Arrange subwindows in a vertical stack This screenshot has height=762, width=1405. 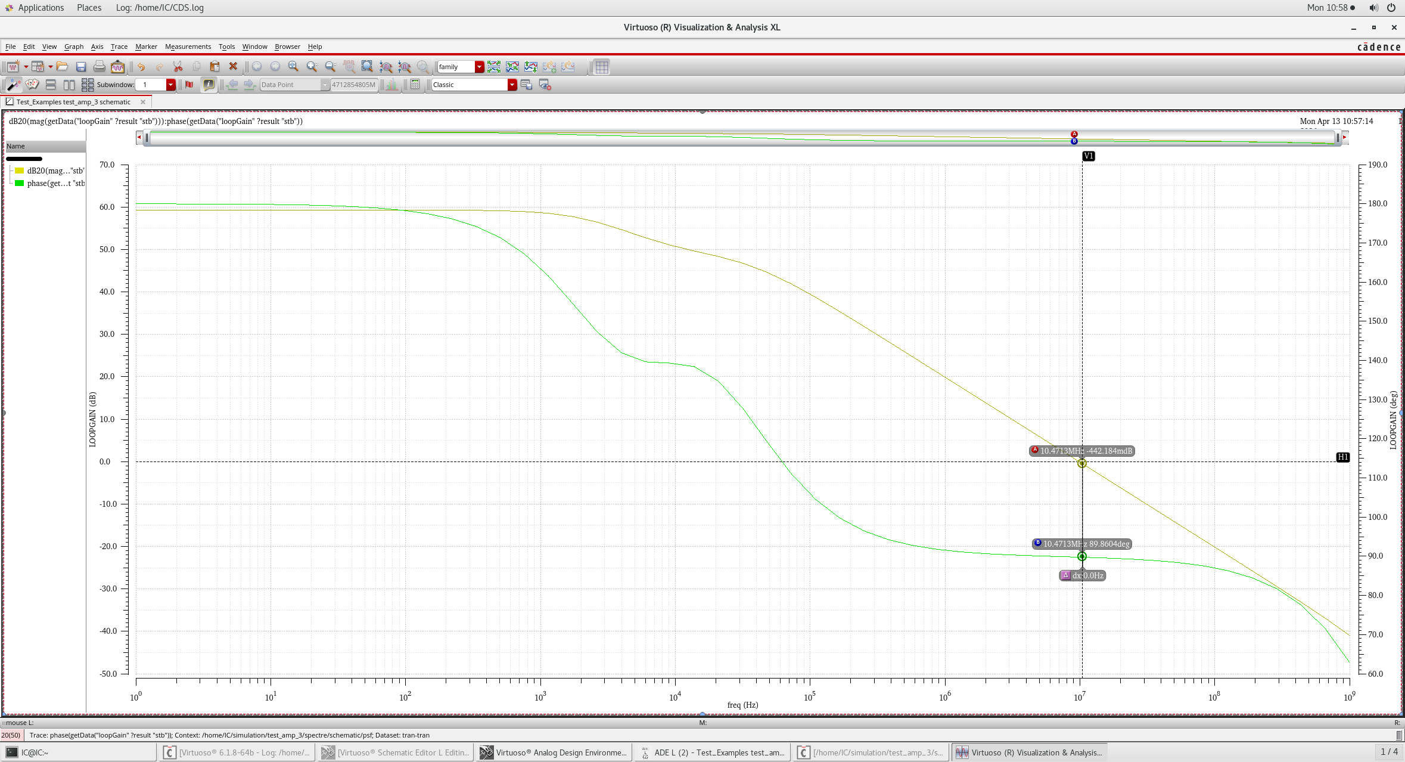pos(51,85)
